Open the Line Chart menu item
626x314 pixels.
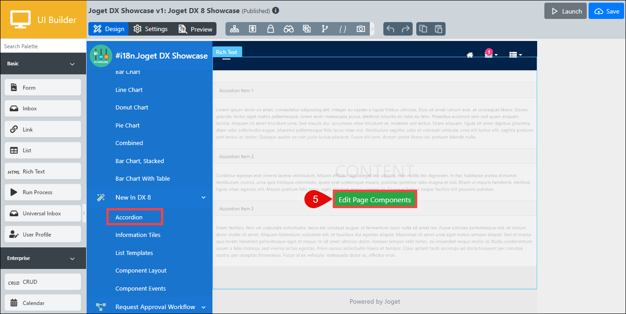(129, 90)
